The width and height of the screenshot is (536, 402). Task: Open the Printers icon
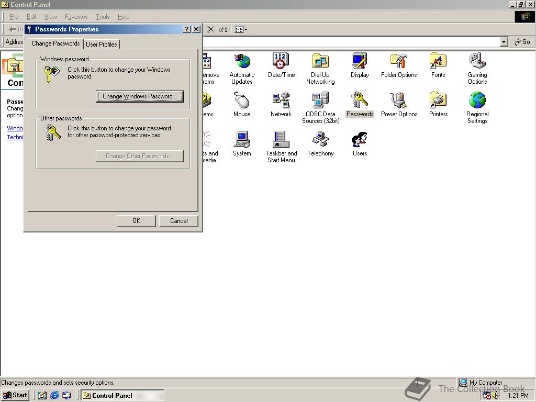click(x=438, y=105)
